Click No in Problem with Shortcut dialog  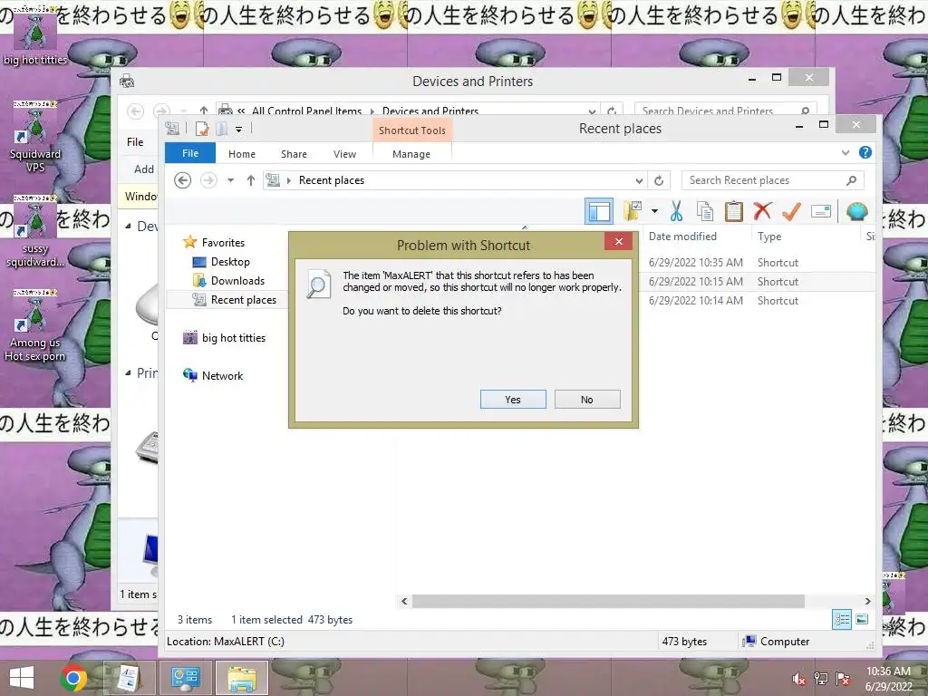(x=587, y=400)
